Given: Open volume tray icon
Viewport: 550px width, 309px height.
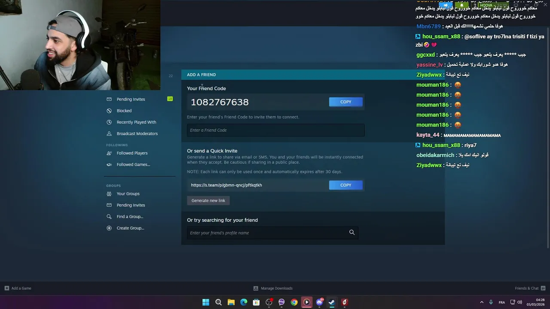Looking at the screenshot, I should coord(519,302).
